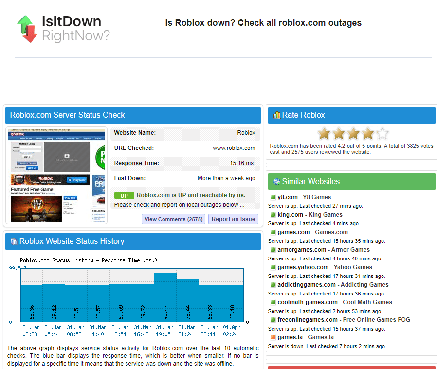Screen dimensions: 437x369
Task: Click the 90.47 bar in the status chart
Action: [x=165, y=297]
